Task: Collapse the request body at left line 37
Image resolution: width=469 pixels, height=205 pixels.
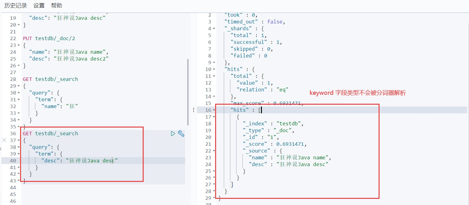Action: pos(19,140)
